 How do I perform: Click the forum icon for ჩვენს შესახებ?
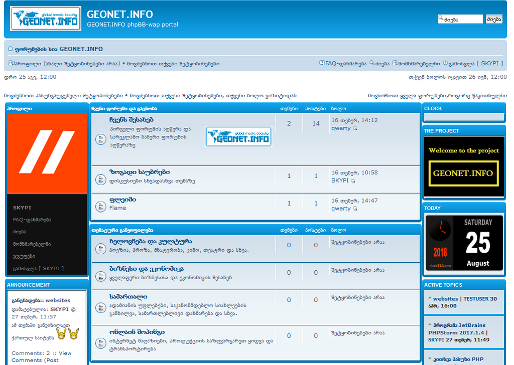coord(100,139)
